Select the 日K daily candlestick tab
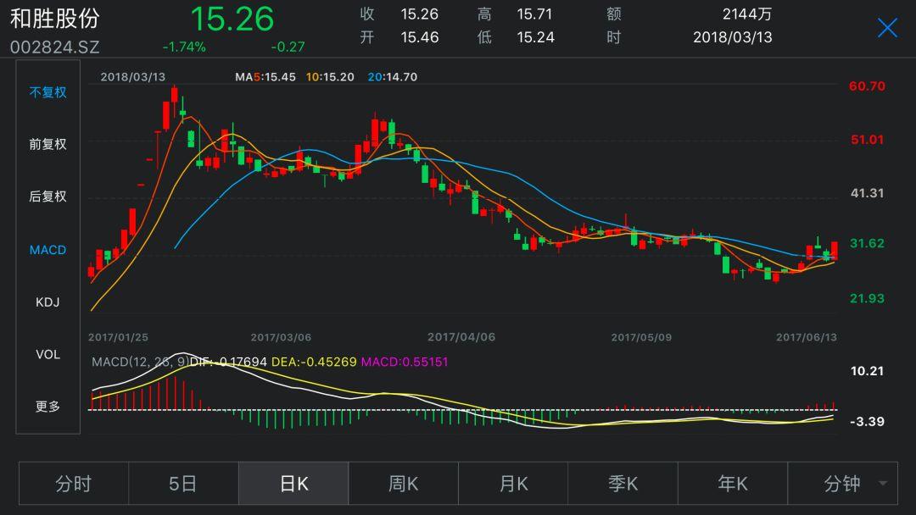 [x=293, y=484]
